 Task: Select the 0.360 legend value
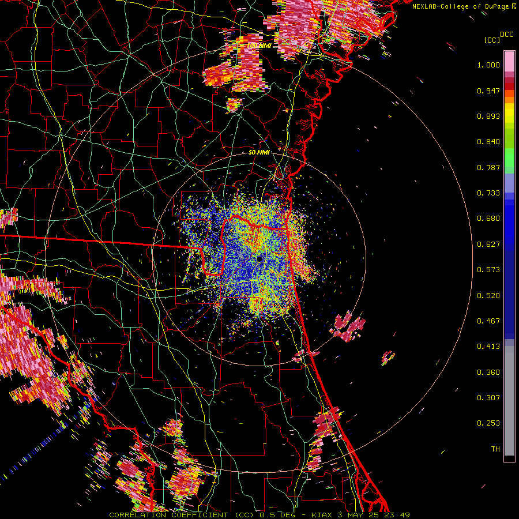(488, 373)
